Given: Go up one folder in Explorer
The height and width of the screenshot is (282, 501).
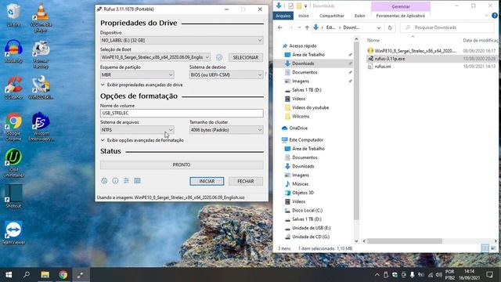Looking at the screenshot, I should [307, 27].
